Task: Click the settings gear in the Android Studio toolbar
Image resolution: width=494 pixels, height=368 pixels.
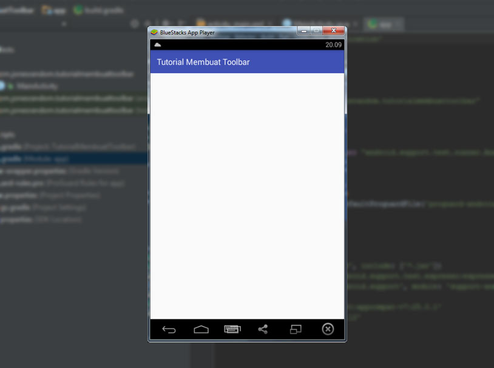Action: (134, 22)
